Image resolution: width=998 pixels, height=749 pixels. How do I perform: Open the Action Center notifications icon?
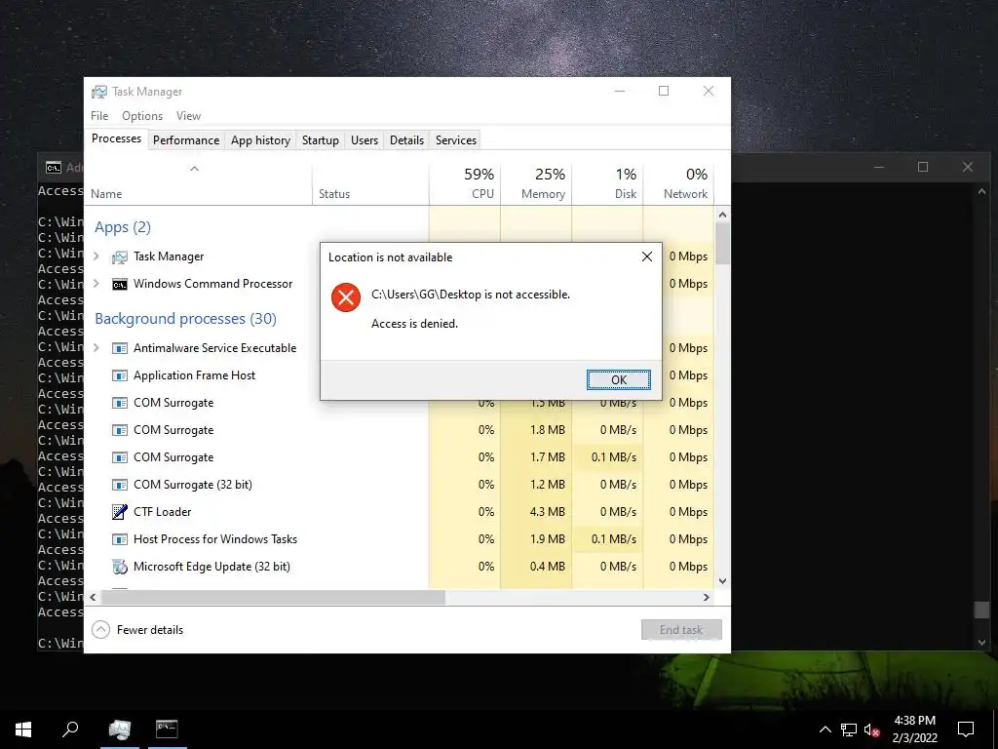click(966, 729)
